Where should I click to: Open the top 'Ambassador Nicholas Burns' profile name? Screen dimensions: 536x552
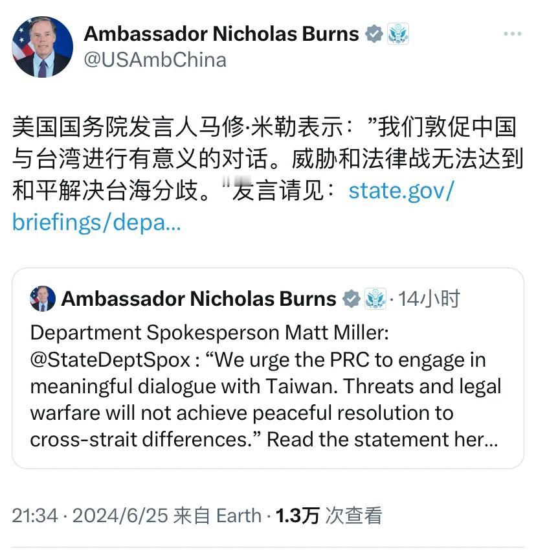221,34
